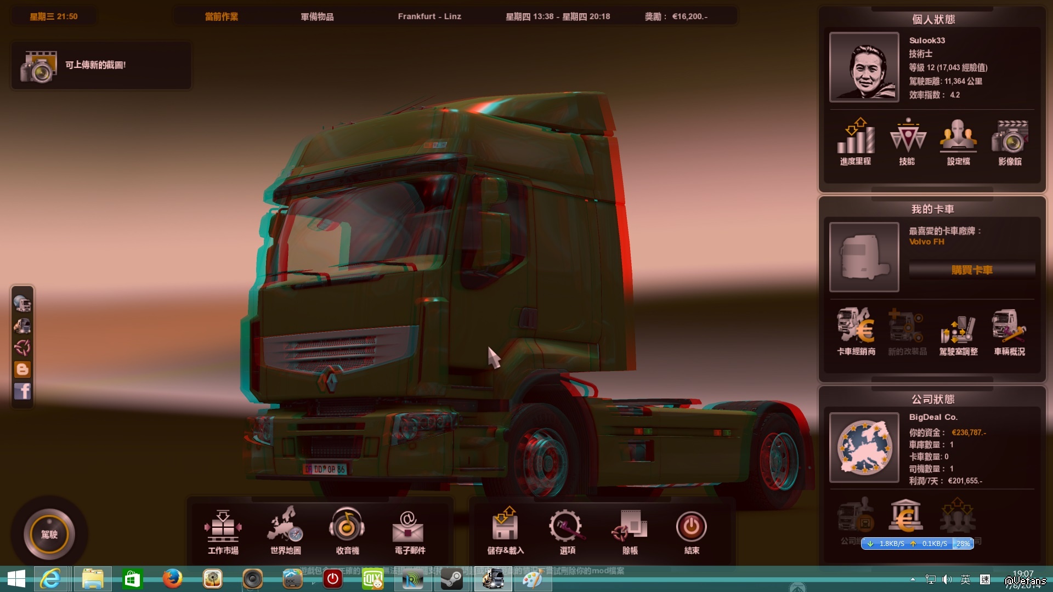Open Firefox from the Windows taskbar

[x=172, y=579]
